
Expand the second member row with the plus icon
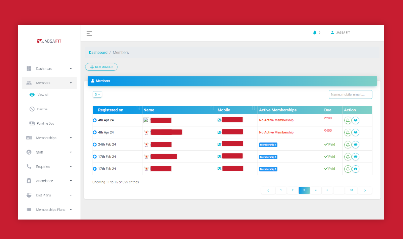[x=94, y=132]
